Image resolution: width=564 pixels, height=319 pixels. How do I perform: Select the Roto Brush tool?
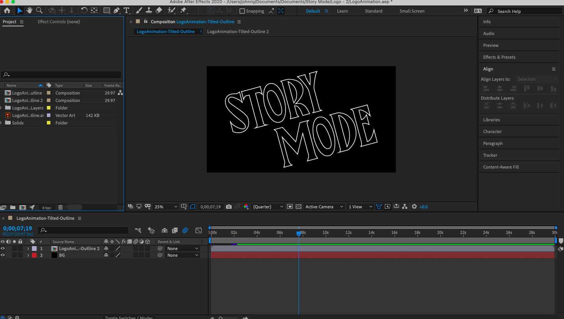pos(171,11)
